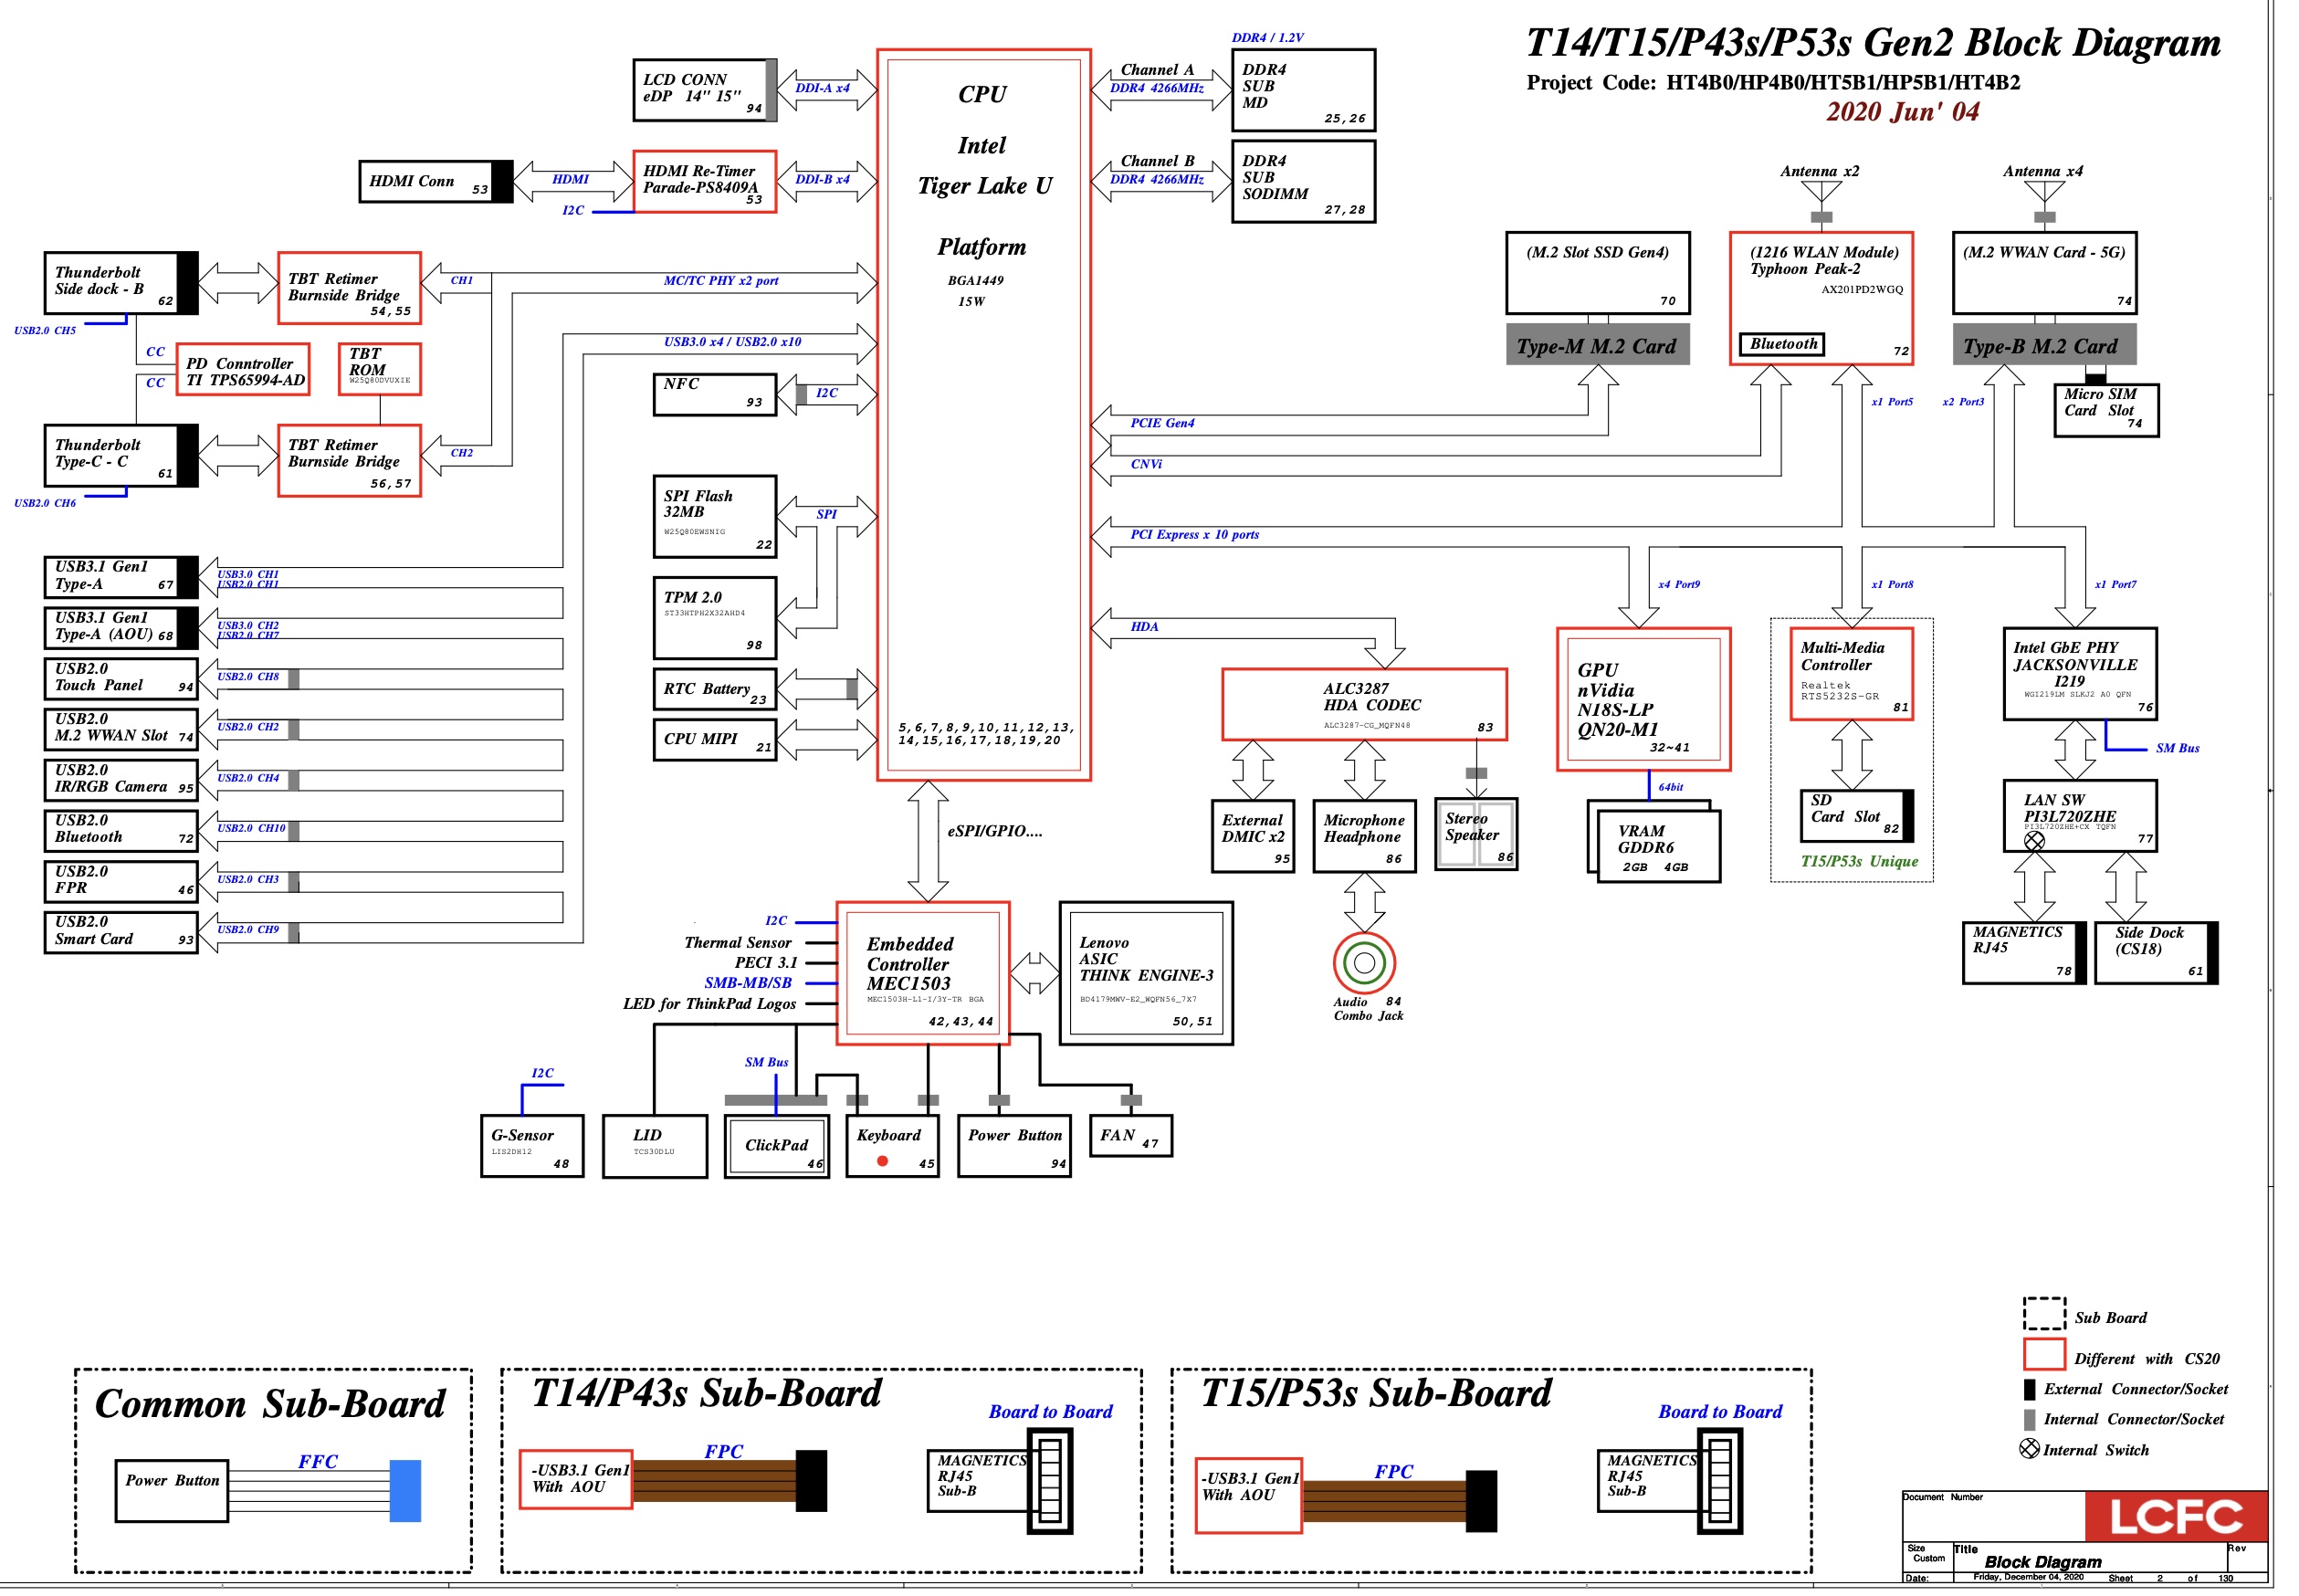Click the LCFC logo in title block
Viewport: 2299px width, 1596px height.
[x=2175, y=1517]
